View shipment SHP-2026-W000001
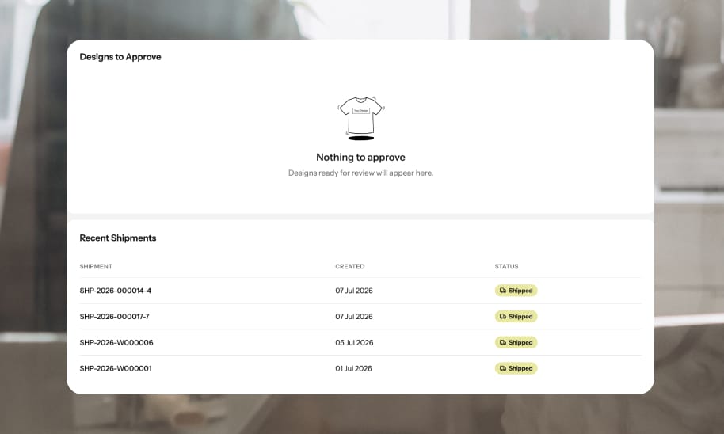Image resolution: width=724 pixels, height=434 pixels. pyautogui.click(x=116, y=368)
